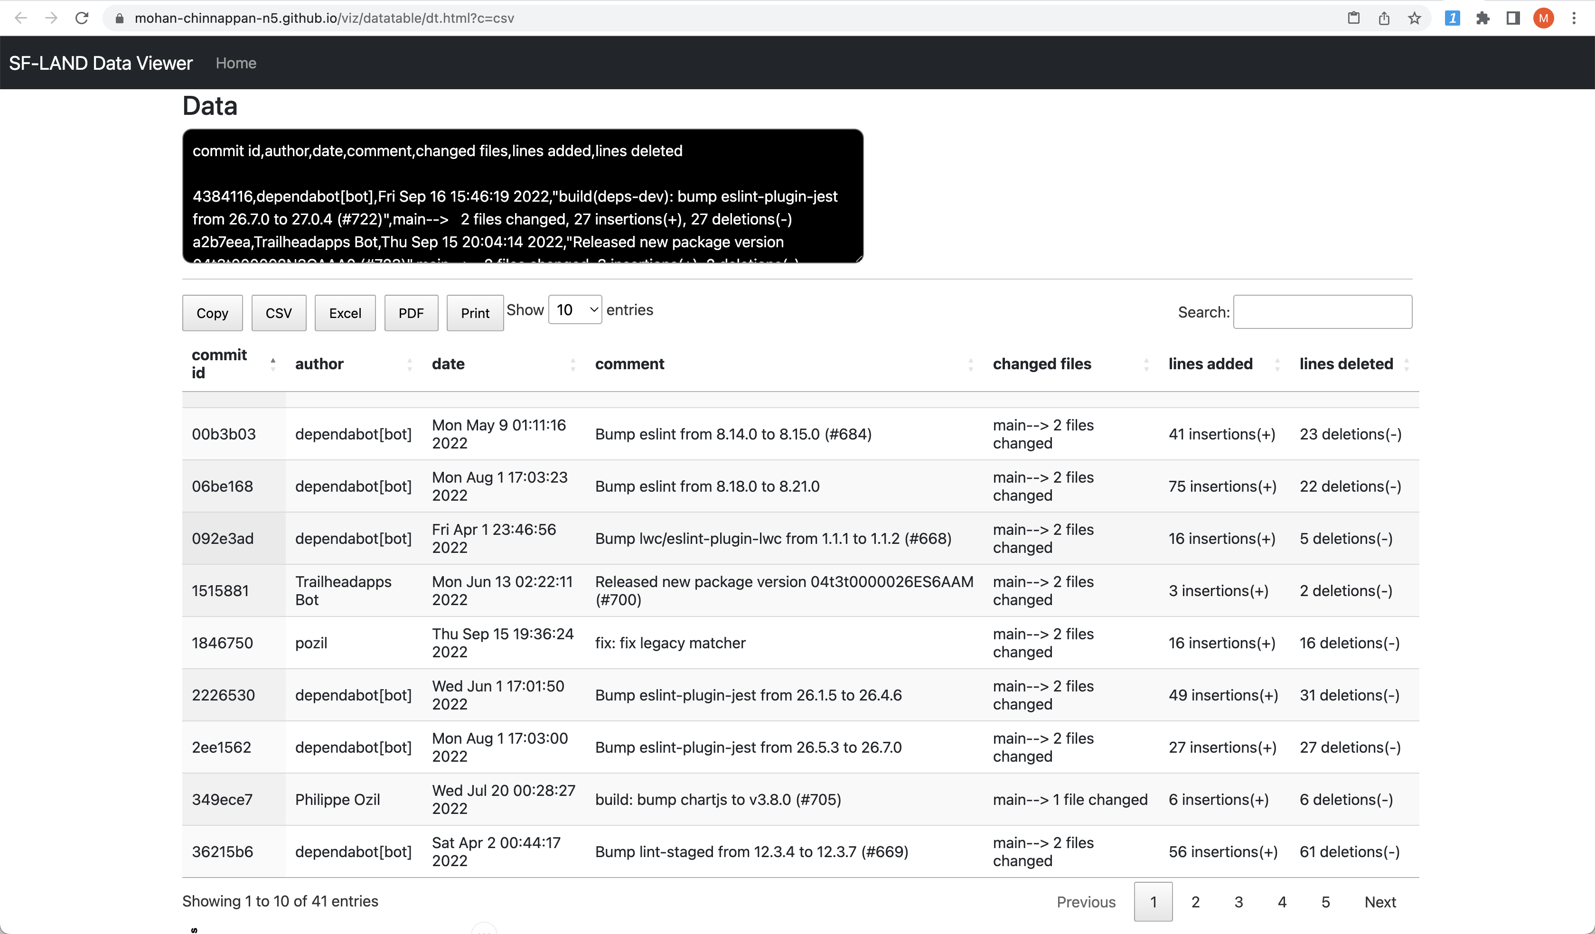Open the blue extension icon
Image resolution: width=1595 pixels, height=934 pixels.
coord(1452,18)
